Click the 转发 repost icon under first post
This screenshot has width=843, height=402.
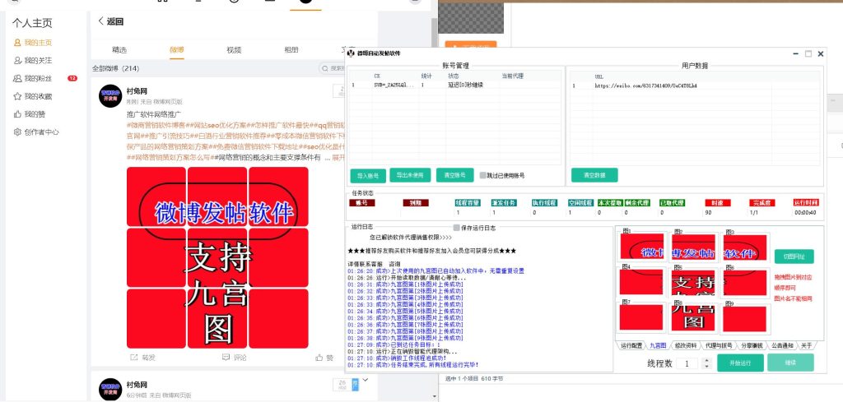(134, 357)
